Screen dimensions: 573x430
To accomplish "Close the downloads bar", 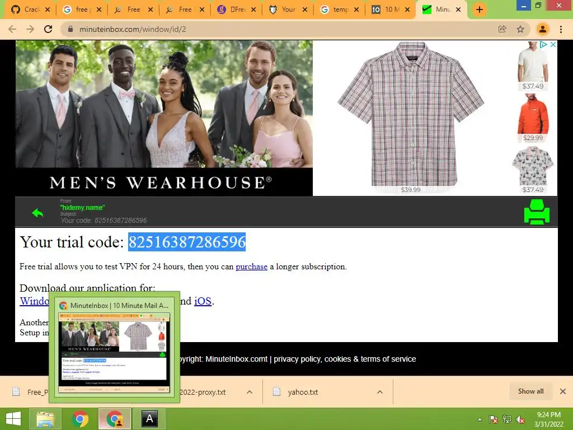I will 563,391.
